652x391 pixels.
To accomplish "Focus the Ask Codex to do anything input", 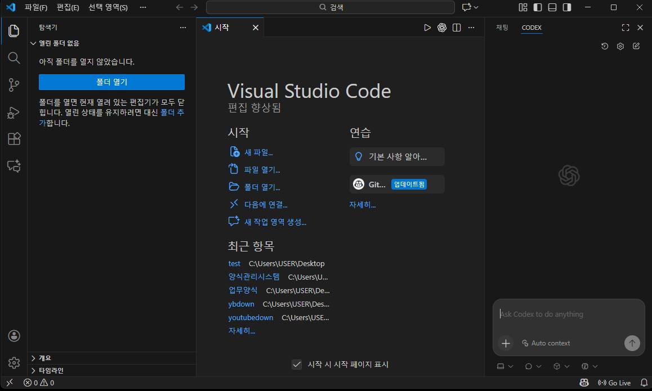I will click(x=569, y=314).
